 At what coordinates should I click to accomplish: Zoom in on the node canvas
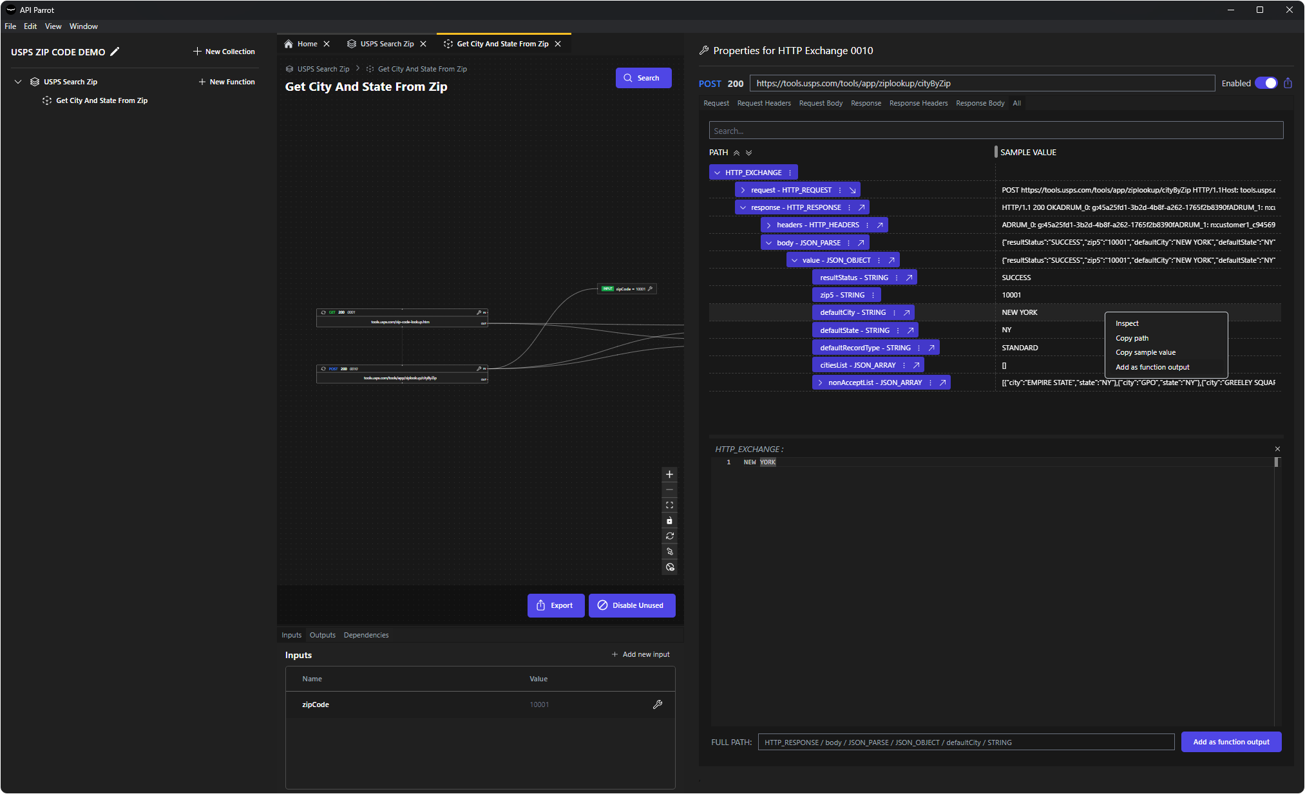(x=669, y=474)
